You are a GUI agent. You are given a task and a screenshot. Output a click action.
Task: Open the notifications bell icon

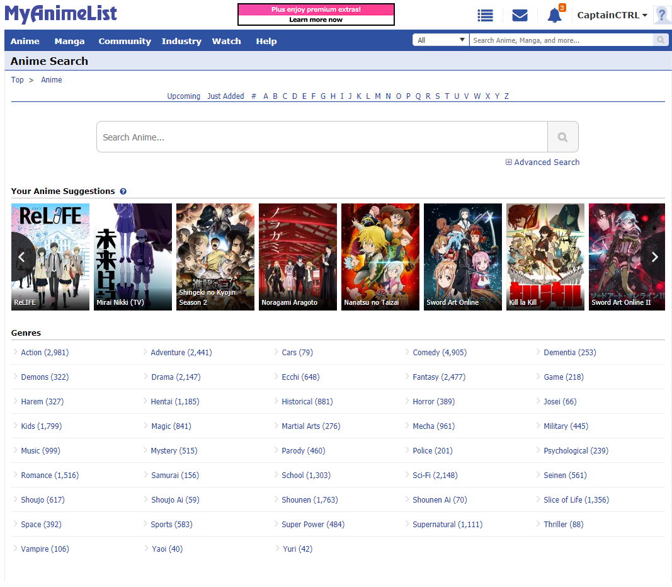click(x=554, y=16)
